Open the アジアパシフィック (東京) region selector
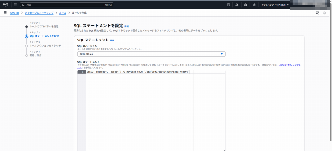The height and width of the screenshot is (151, 332). (275, 5)
